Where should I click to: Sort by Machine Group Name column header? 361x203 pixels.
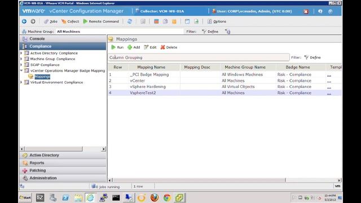[245, 67]
